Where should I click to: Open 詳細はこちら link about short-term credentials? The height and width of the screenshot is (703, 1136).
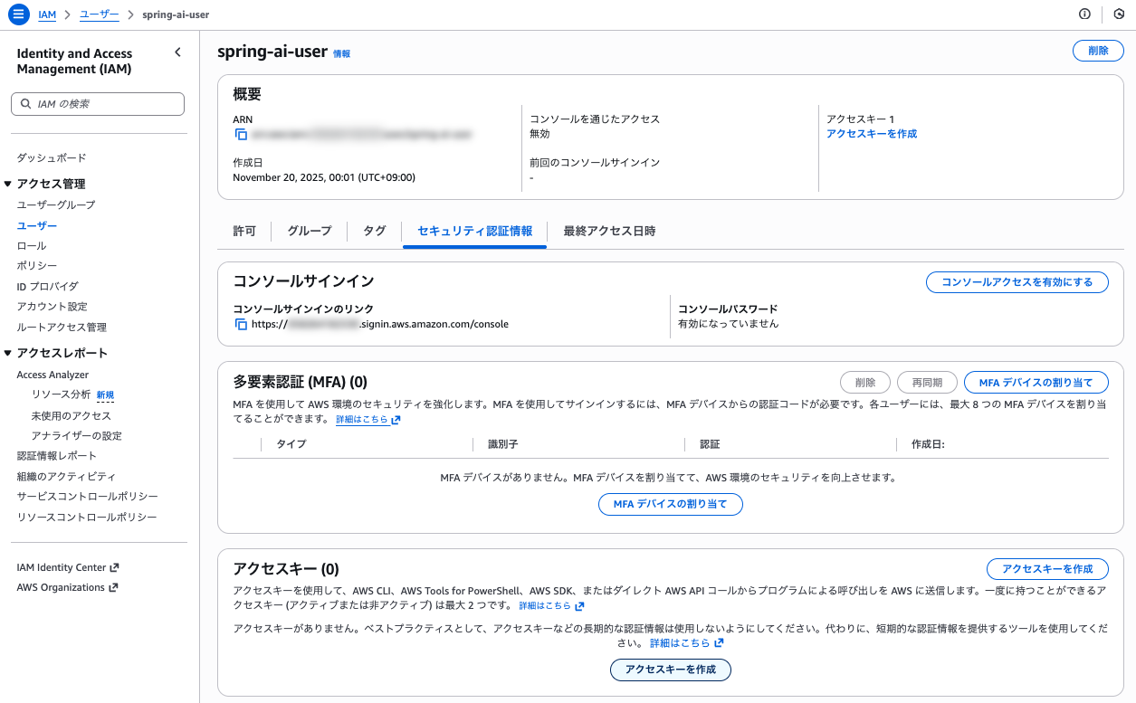686,643
